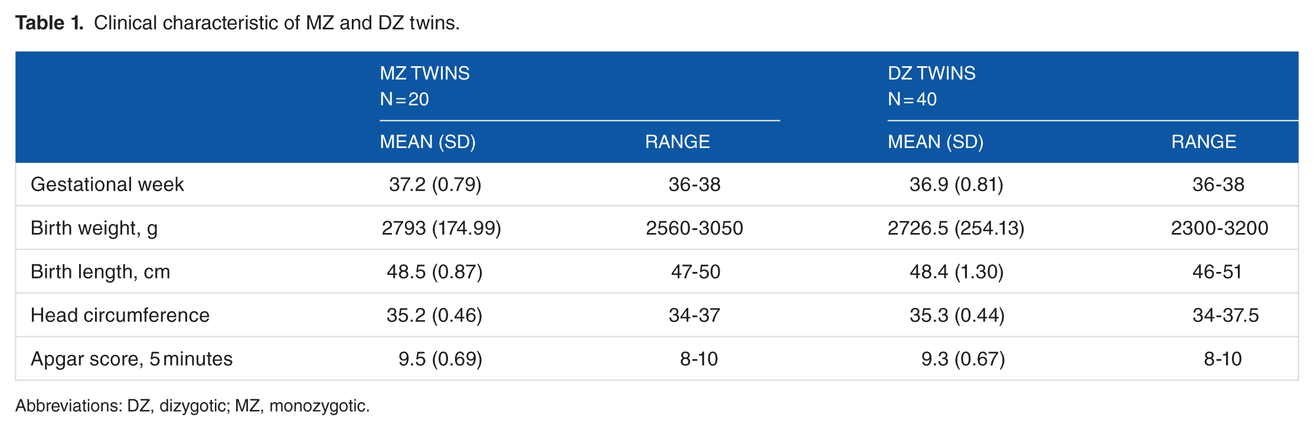Viewport: 1314px width, 430px height.
Task: Select the range cell 2300-3200
Action: click(x=1220, y=228)
